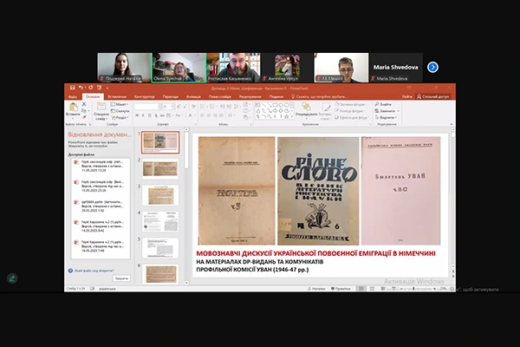Image resolution: width=520 pixels, height=347 pixels.
Task: Start slideshow from beginning icon in quick access toolbar
Action: tap(99, 88)
